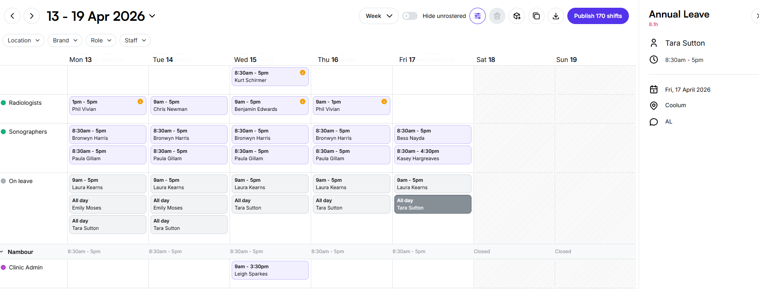
Task: Click the On leave row label
Action: [x=20, y=181]
